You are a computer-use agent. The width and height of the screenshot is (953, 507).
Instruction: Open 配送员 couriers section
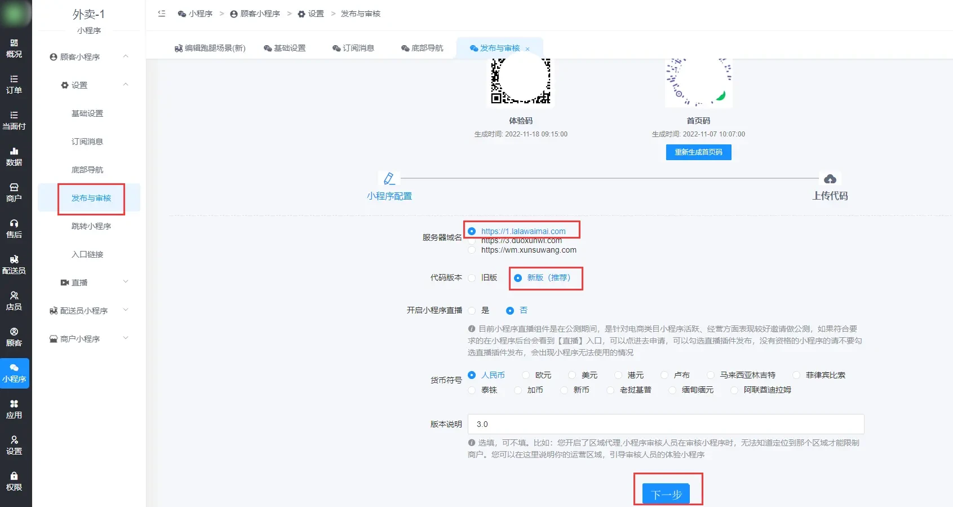click(14, 265)
